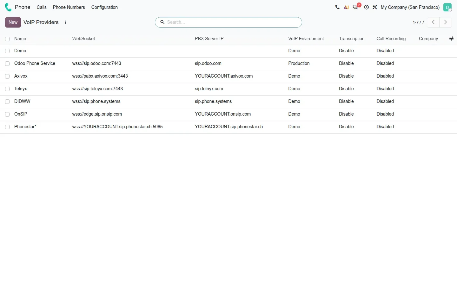The width and height of the screenshot is (457, 285).
Task: Click YOURACCOUNT.axivox.com cell
Action: click(x=224, y=76)
